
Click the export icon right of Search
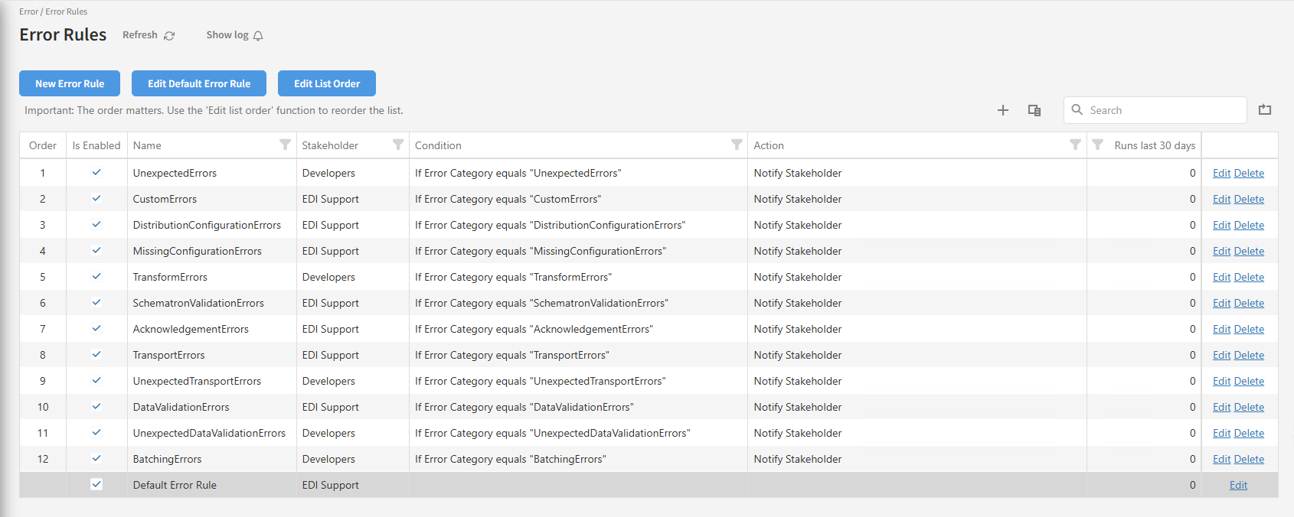pos(1265,110)
